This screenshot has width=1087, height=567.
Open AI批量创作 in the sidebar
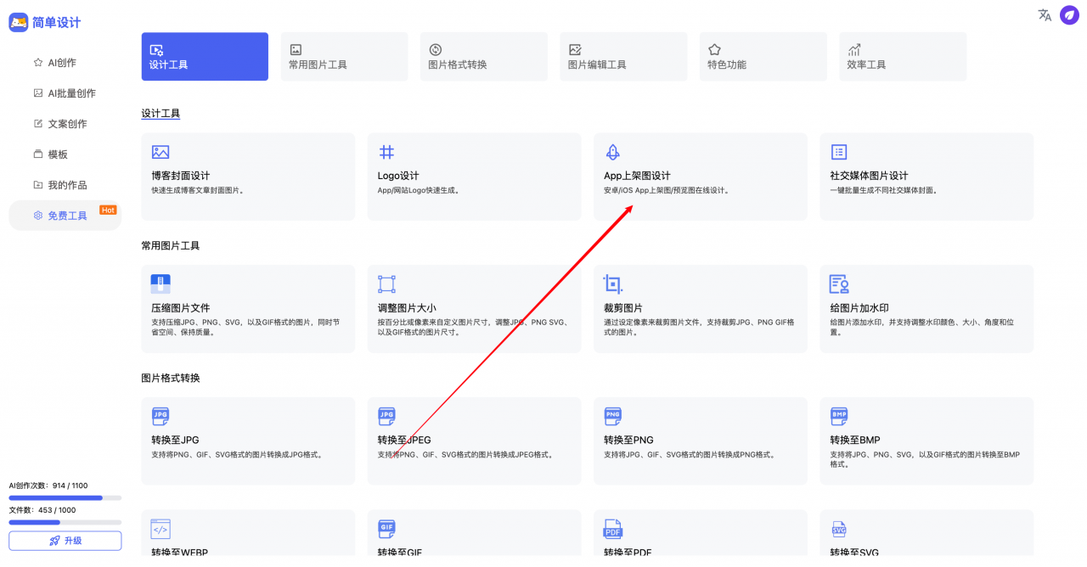coord(65,93)
